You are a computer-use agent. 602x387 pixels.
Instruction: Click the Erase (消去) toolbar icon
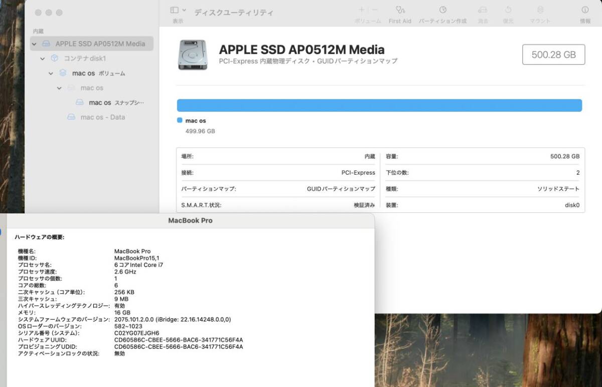483,10
